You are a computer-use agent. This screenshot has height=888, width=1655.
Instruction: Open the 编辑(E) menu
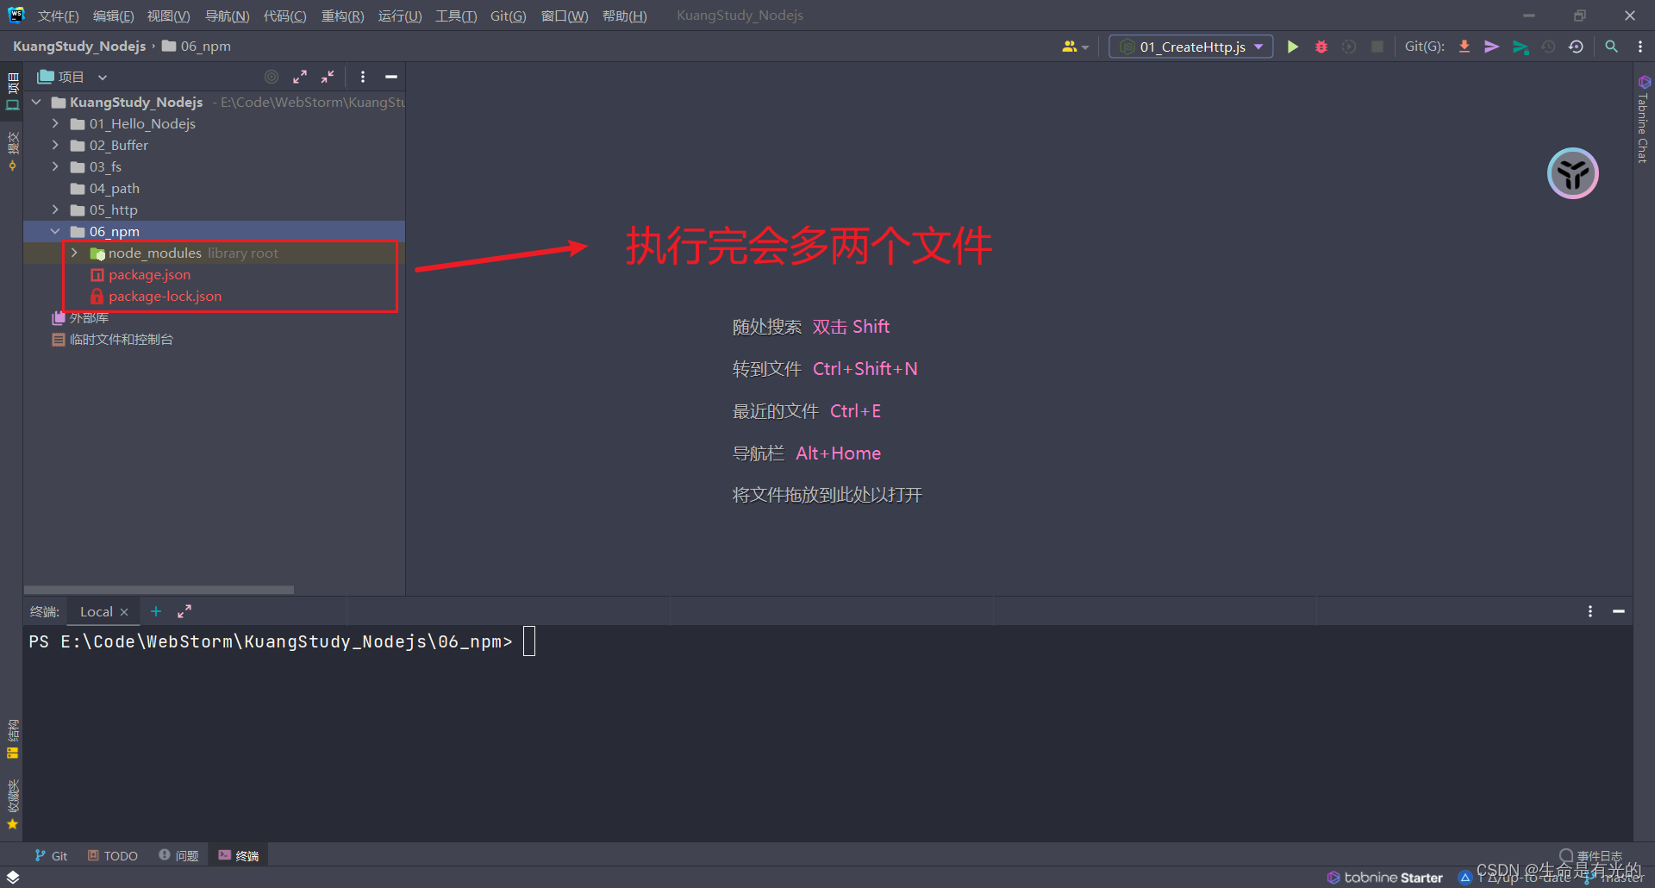coord(113,16)
